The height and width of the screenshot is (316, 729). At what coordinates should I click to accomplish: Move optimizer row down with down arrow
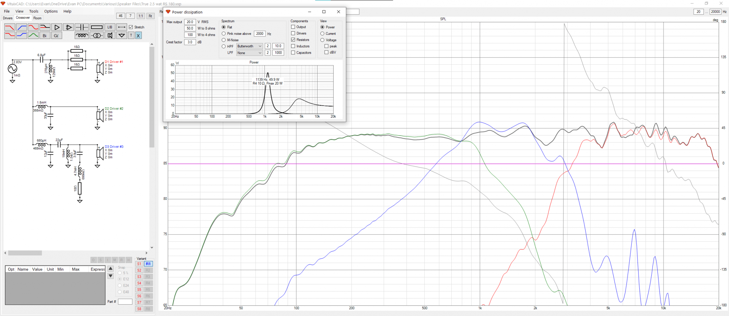tap(111, 276)
